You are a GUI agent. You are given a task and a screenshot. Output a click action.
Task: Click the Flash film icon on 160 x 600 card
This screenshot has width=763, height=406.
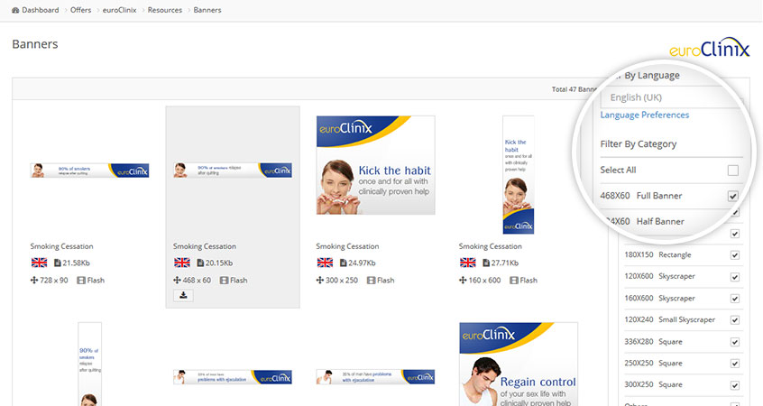tap(514, 281)
